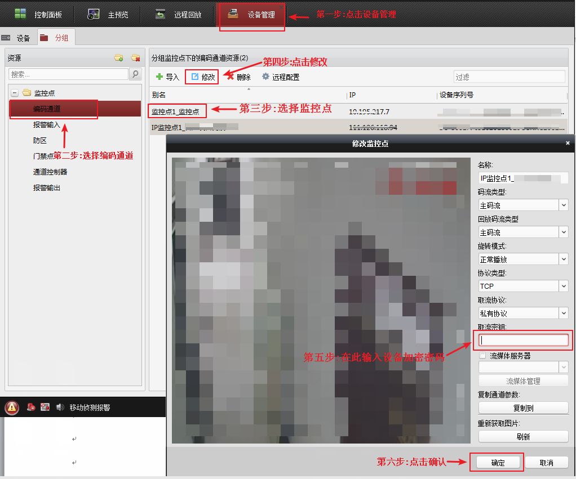
Task: Click 导入 import in the toolbar
Action: click(x=167, y=77)
